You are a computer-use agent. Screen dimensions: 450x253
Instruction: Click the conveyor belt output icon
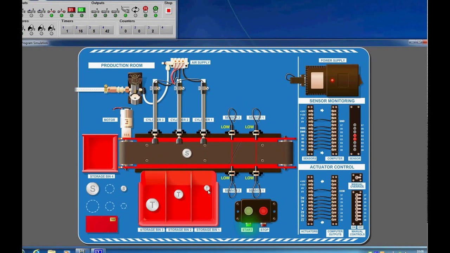pos(125,9)
